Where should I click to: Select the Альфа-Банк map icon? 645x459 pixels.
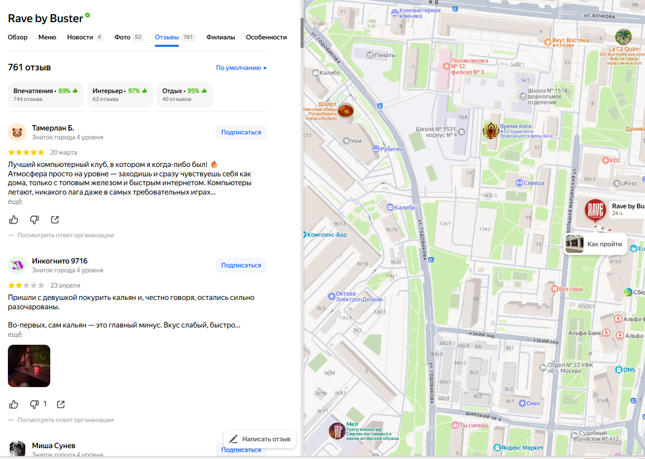(606, 333)
